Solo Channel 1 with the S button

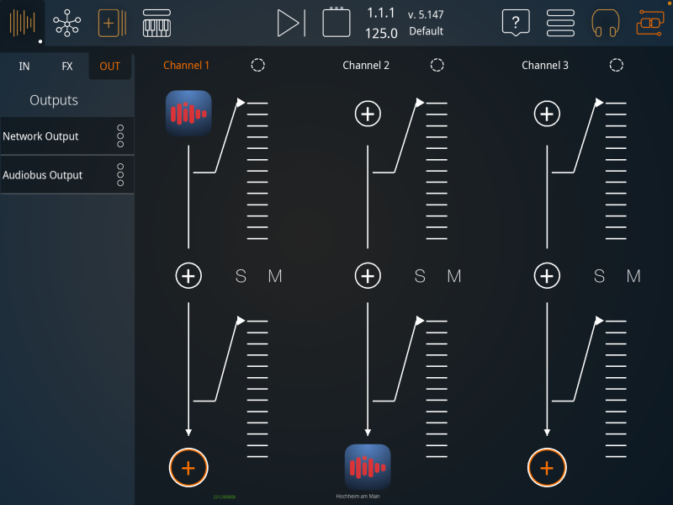241,276
